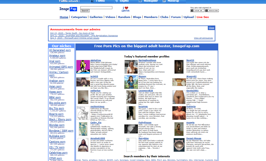
Task: Open the Wankspider network tab
Action: [x=149, y=1]
